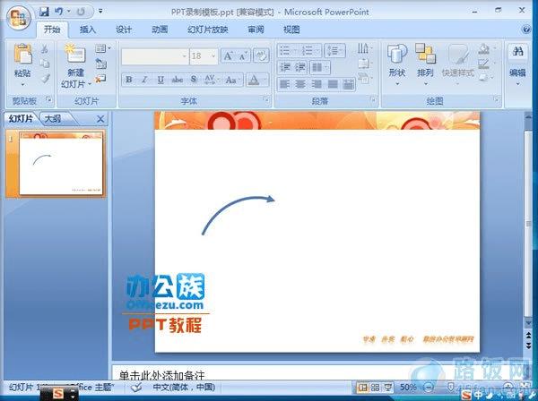Switch to the 插入 ribbon tab
The height and width of the screenshot is (401, 538).
pyautogui.click(x=88, y=30)
